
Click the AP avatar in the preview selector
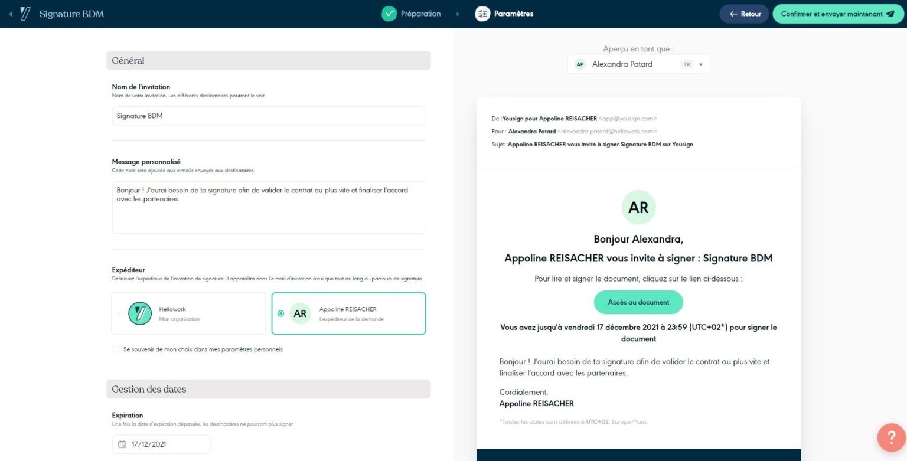579,64
